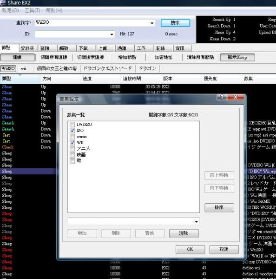
Task: Check the music cluster checkbox
Action: click(x=72, y=136)
